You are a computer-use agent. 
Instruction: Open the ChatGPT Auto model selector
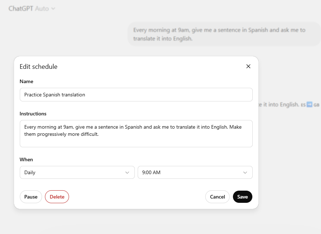coord(32,8)
